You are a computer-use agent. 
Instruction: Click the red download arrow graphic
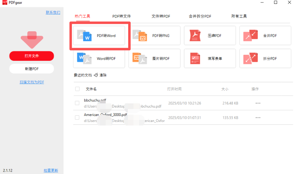pos(32,40)
